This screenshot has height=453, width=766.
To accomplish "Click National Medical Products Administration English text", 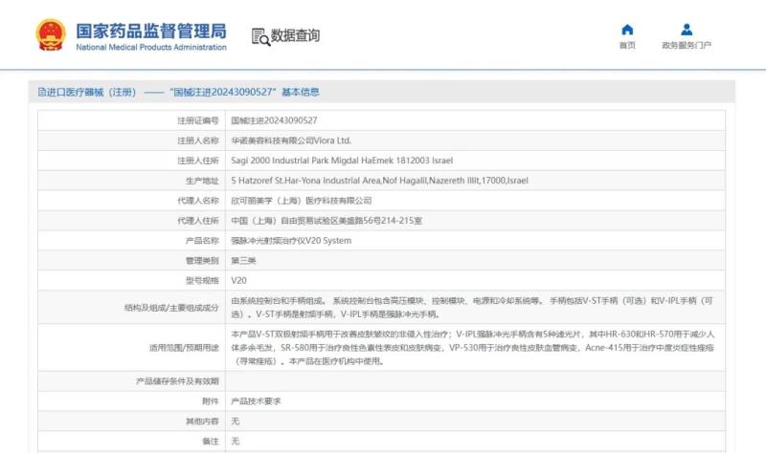I will pyautogui.click(x=151, y=47).
